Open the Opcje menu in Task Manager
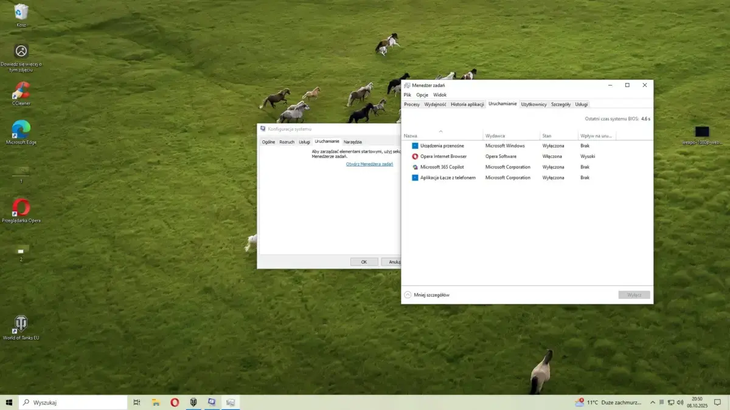 [x=422, y=95]
